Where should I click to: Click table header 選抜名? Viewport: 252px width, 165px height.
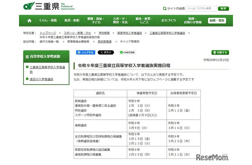tap(100, 93)
